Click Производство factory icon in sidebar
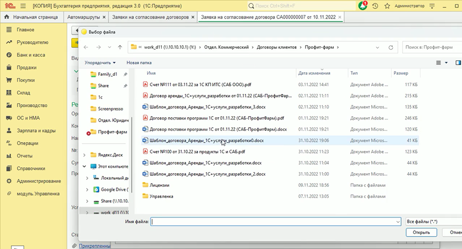The image size is (462, 249). point(9,105)
